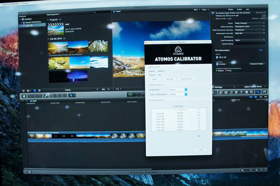
Task: Open the Field Dominance Override dropdown
Action: click(250, 30)
